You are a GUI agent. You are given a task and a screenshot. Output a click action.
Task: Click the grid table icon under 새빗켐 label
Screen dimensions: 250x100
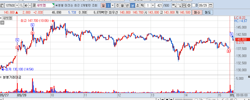click(x=2, y=23)
